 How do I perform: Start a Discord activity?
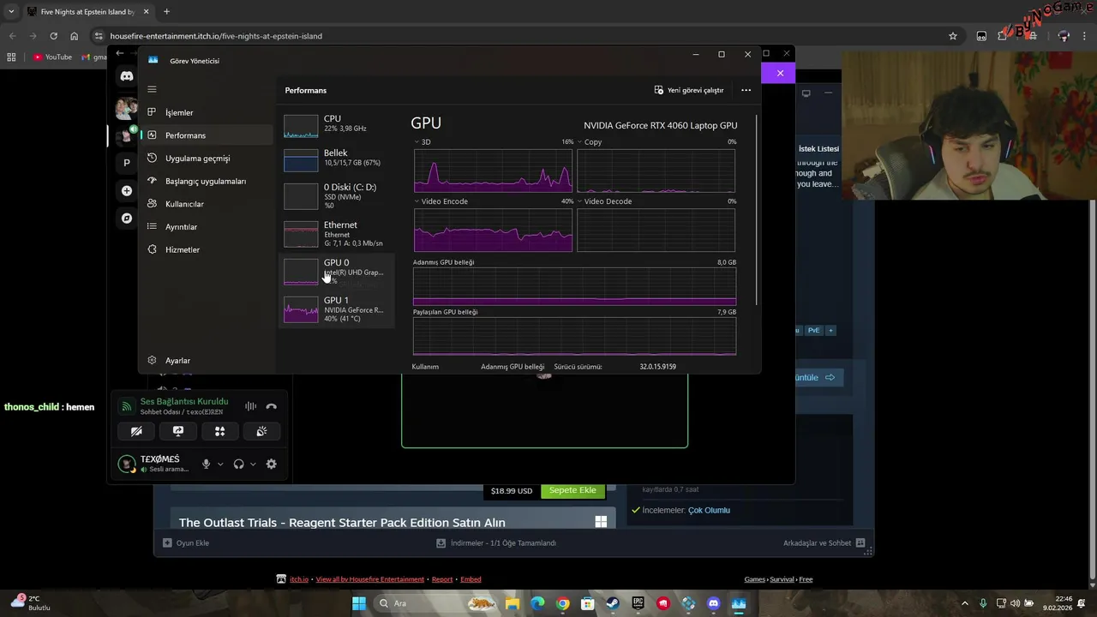point(219,432)
